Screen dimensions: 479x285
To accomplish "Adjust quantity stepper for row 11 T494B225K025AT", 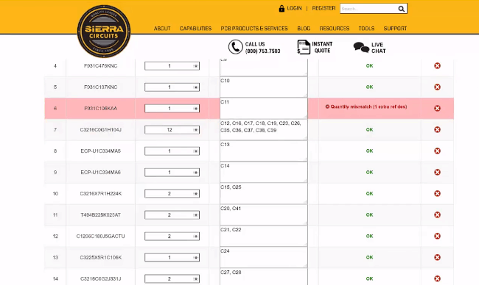I will [x=195, y=215].
